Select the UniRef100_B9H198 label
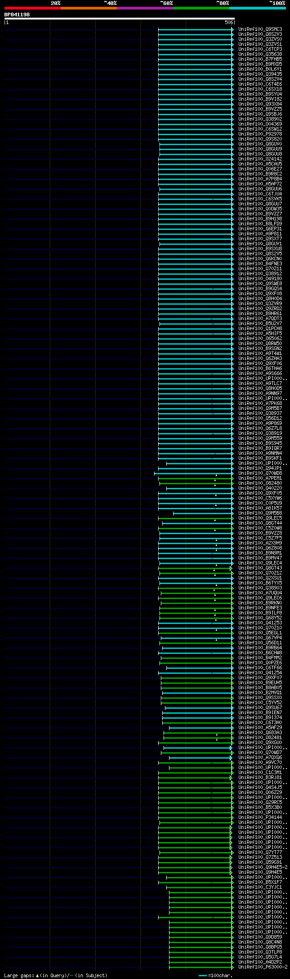Viewport: 290px width, 979px height. (260, 219)
